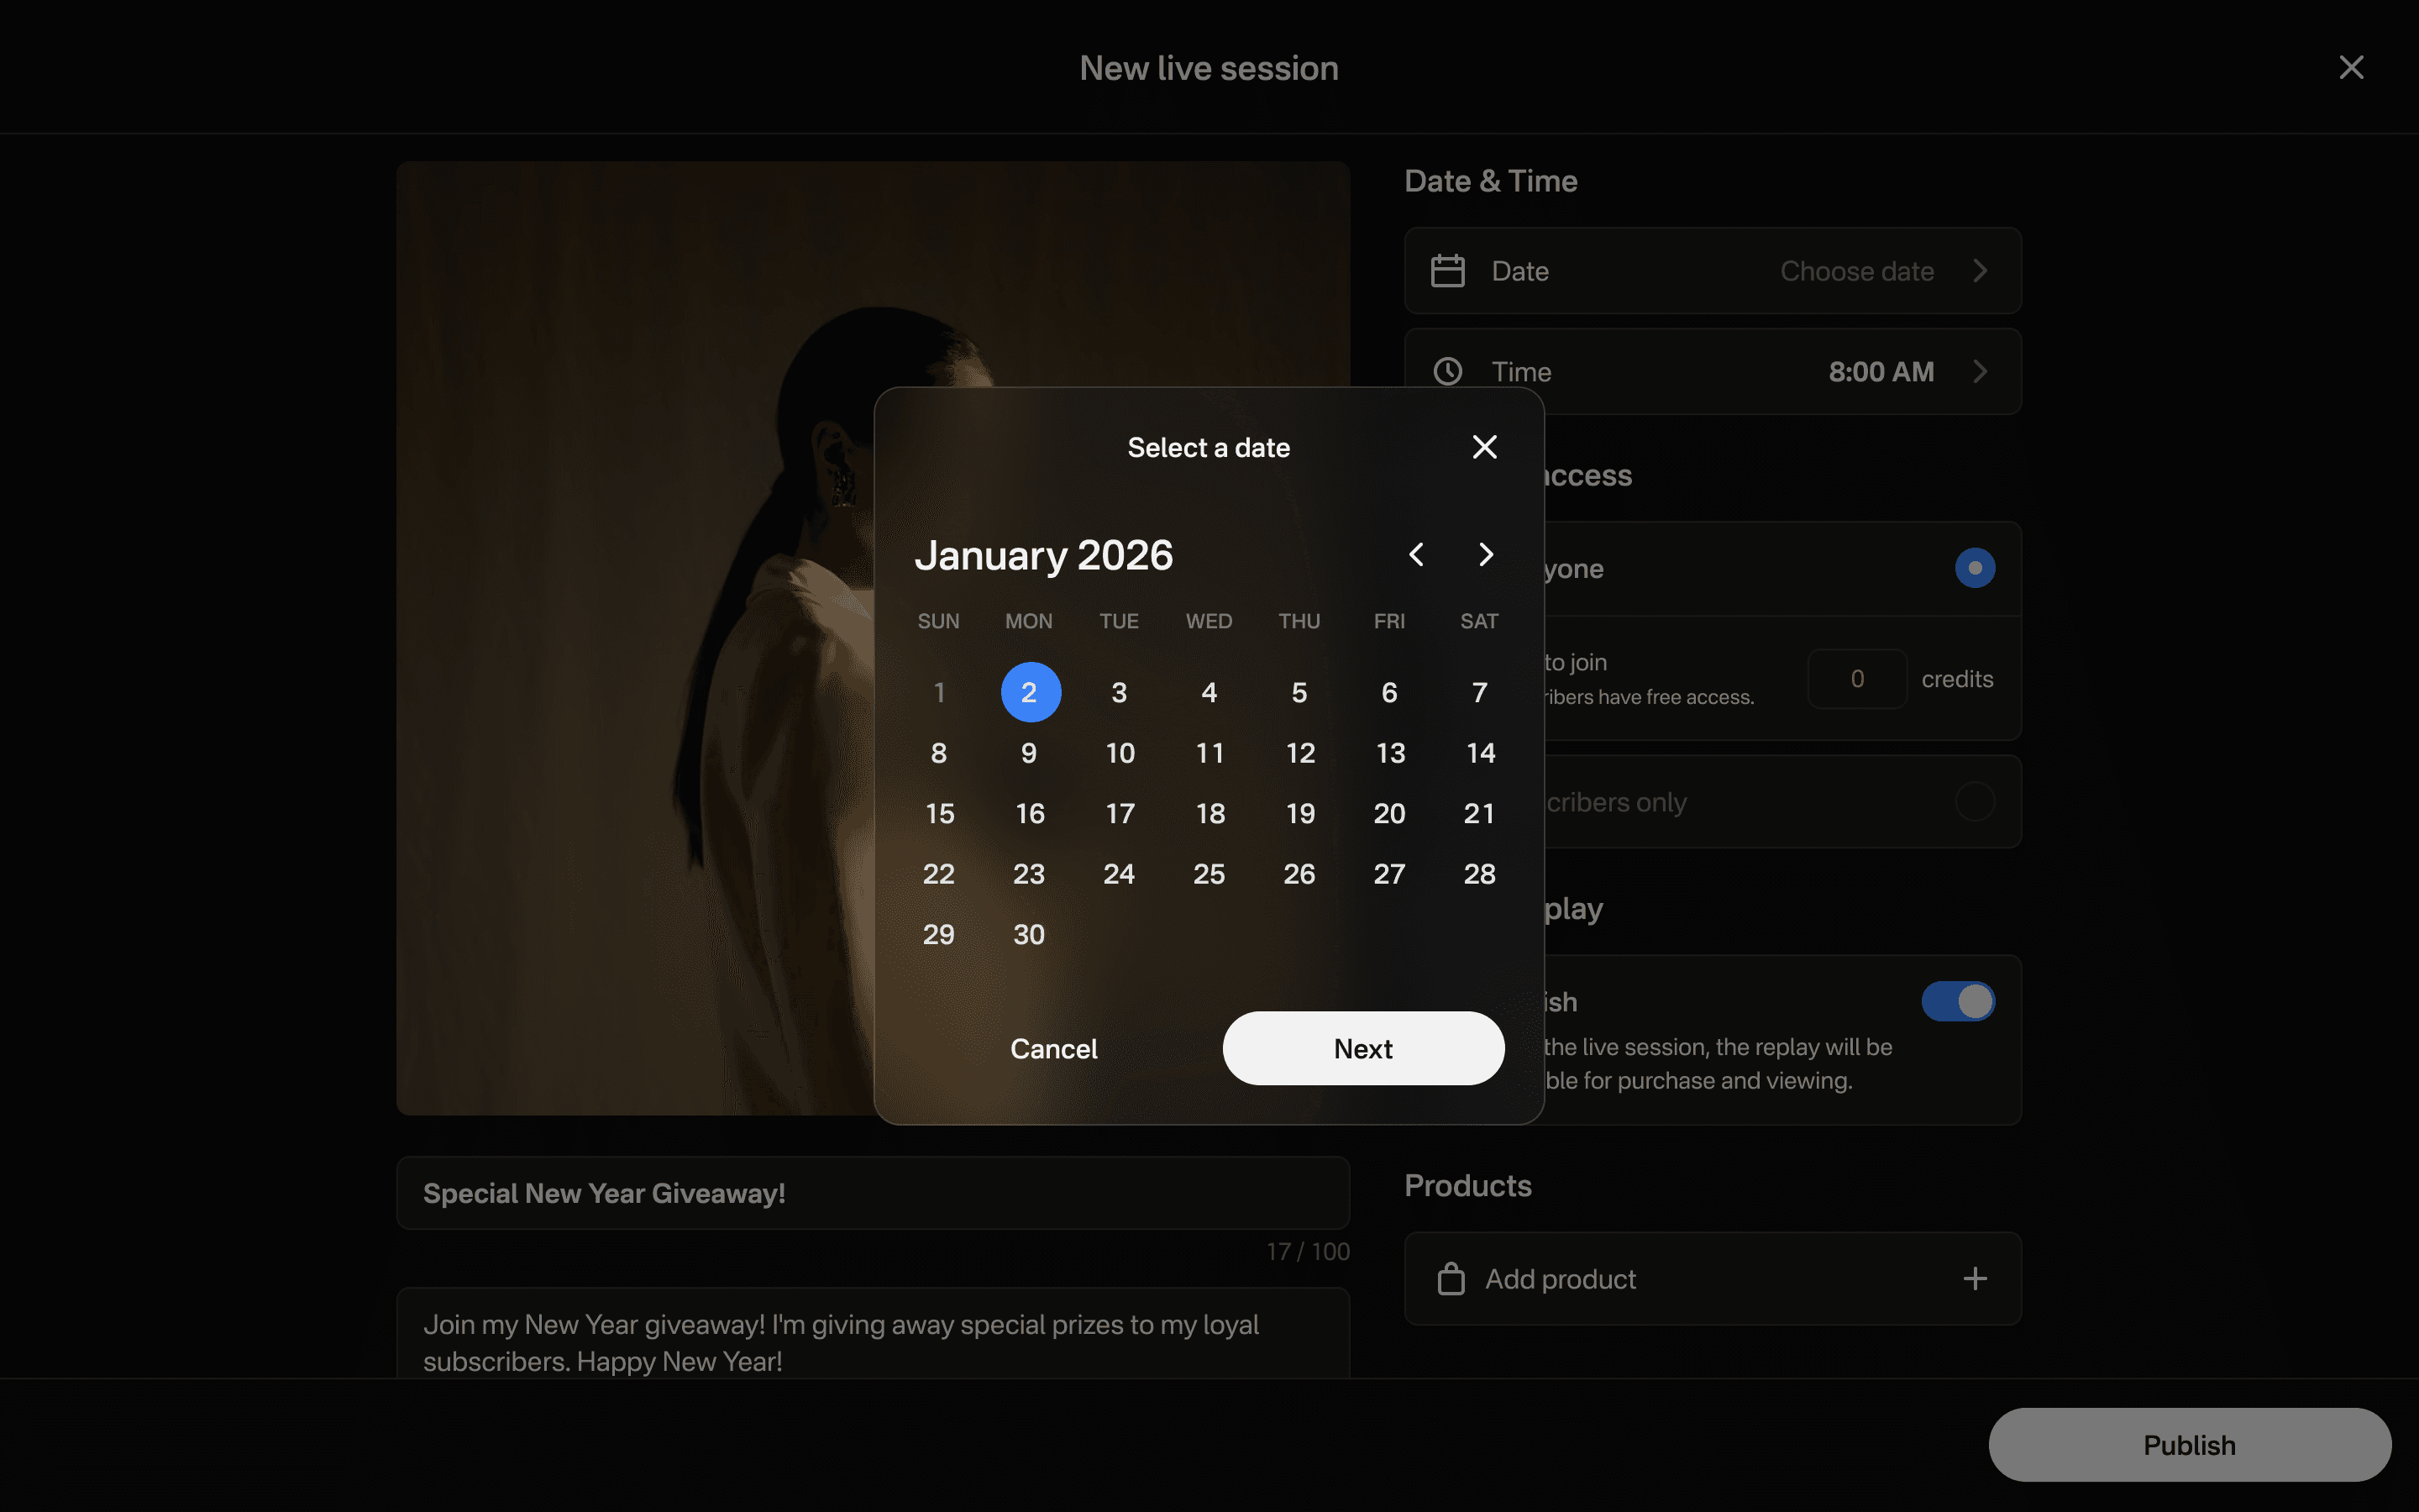The width and height of the screenshot is (2419, 1512).
Task: Click the credits amount input field
Action: [x=1856, y=679]
